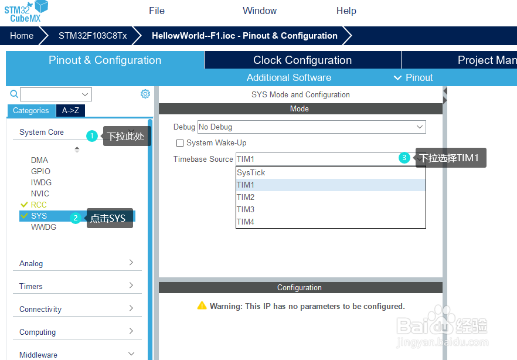517x360 pixels.
Task: Select the Categories tab
Action: (30, 110)
